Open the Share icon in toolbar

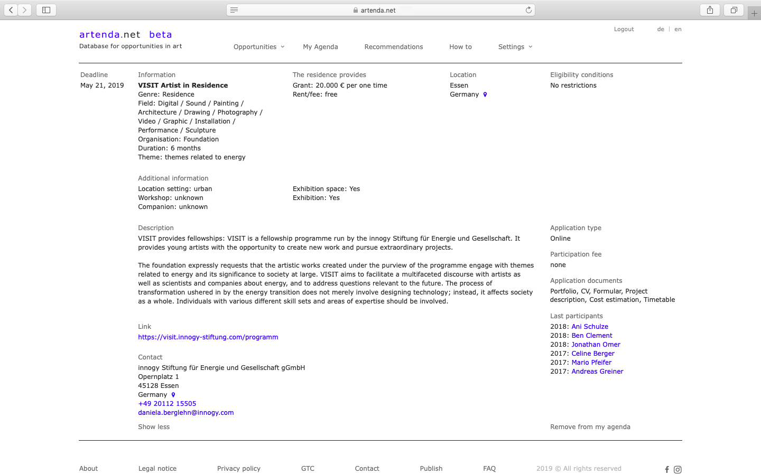click(710, 10)
